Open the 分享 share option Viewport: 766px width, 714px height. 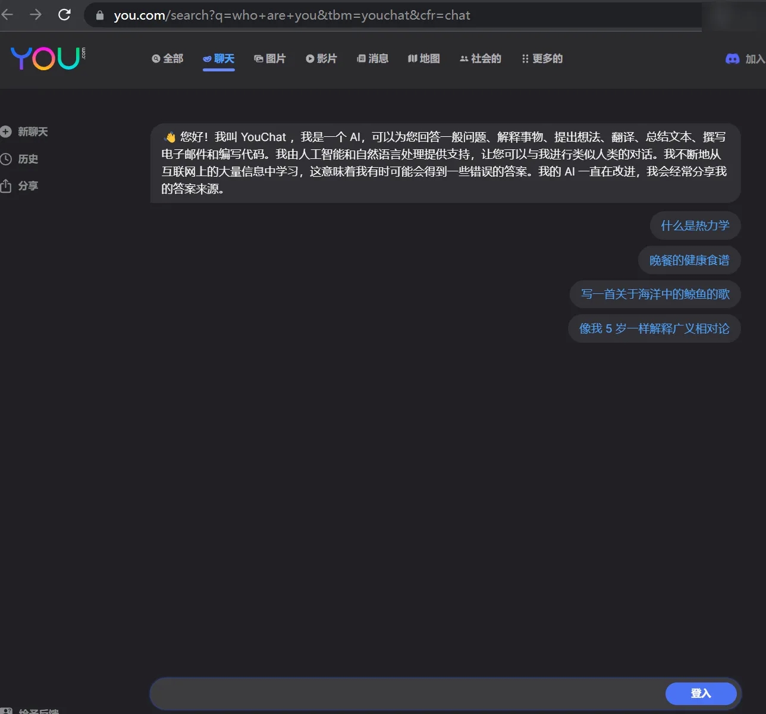pyautogui.click(x=28, y=186)
